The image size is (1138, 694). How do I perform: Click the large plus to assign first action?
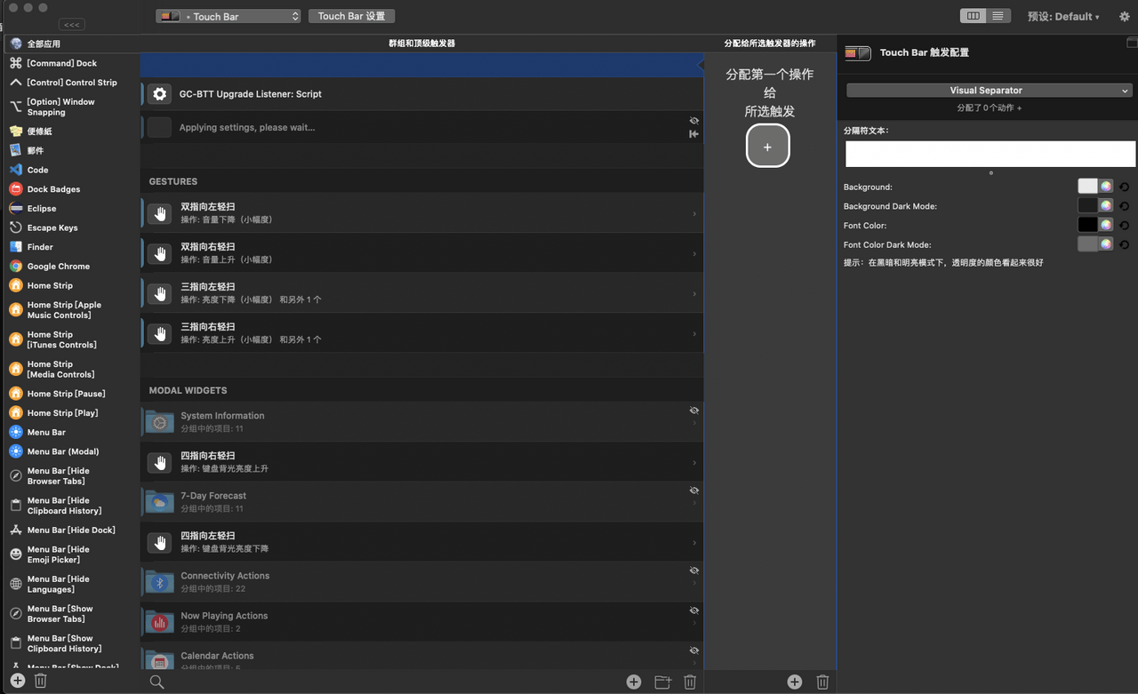click(x=767, y=147)
